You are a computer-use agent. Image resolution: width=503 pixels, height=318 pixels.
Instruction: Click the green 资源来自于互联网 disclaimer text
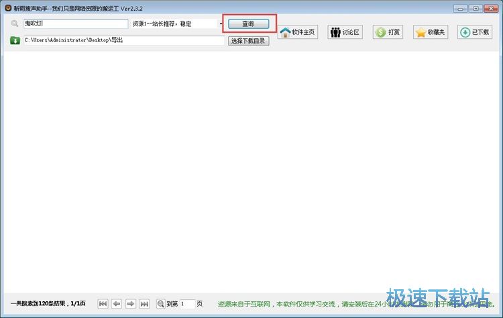point(356,304)
